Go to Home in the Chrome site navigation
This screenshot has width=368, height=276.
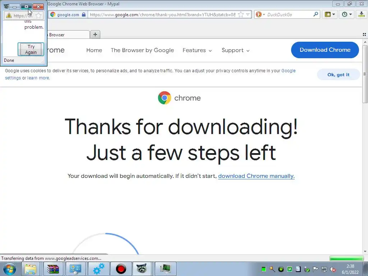(94, 50)
